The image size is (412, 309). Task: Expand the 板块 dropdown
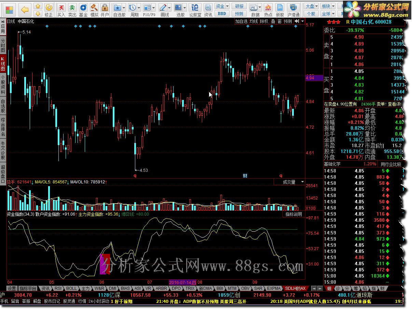(334, 7)
